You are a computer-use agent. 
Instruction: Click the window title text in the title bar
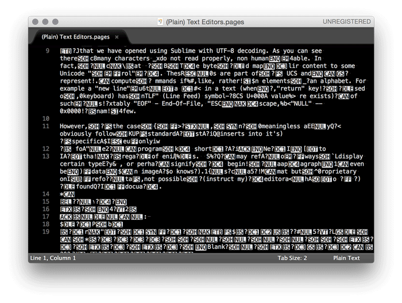coord(205,22)
